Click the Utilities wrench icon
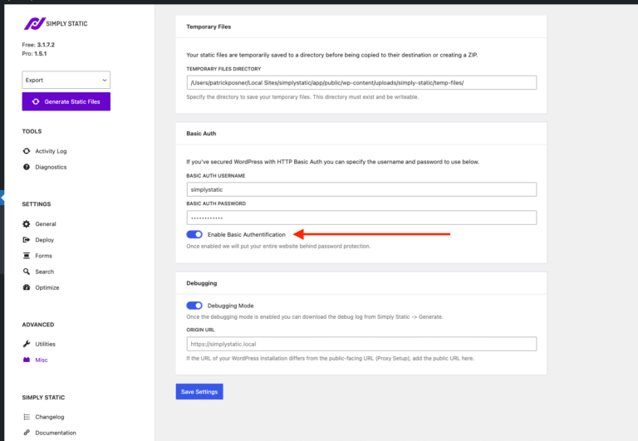The image size is (638, 441). click(27, 344)
